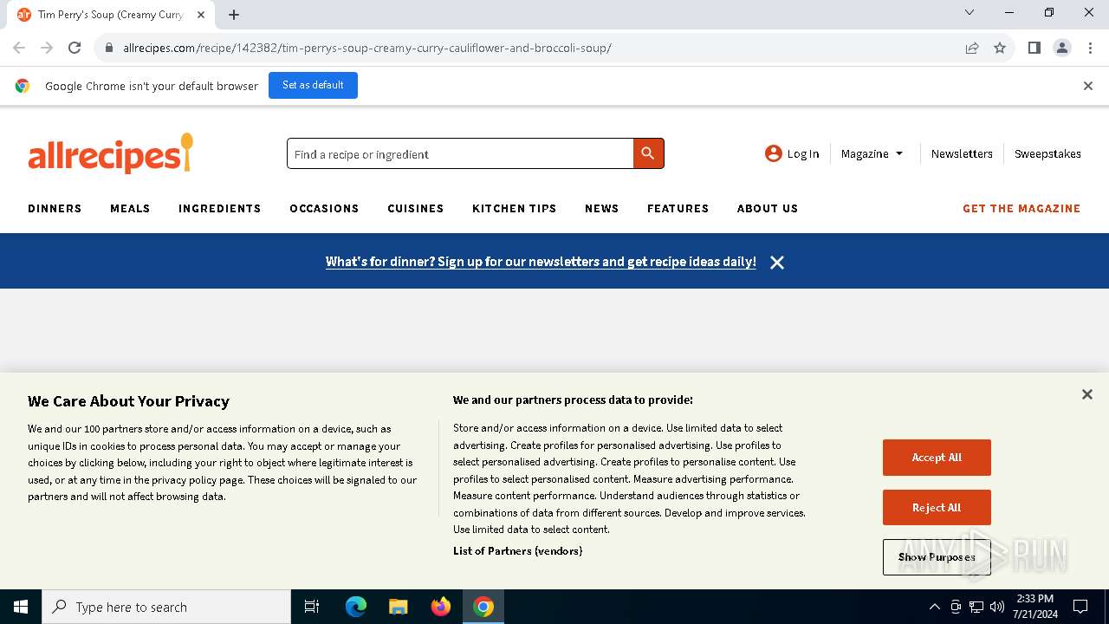This screenshot has height=624, width=1109.
Task: Bookmark this page with the star icon
Action: pos(1000,48)
